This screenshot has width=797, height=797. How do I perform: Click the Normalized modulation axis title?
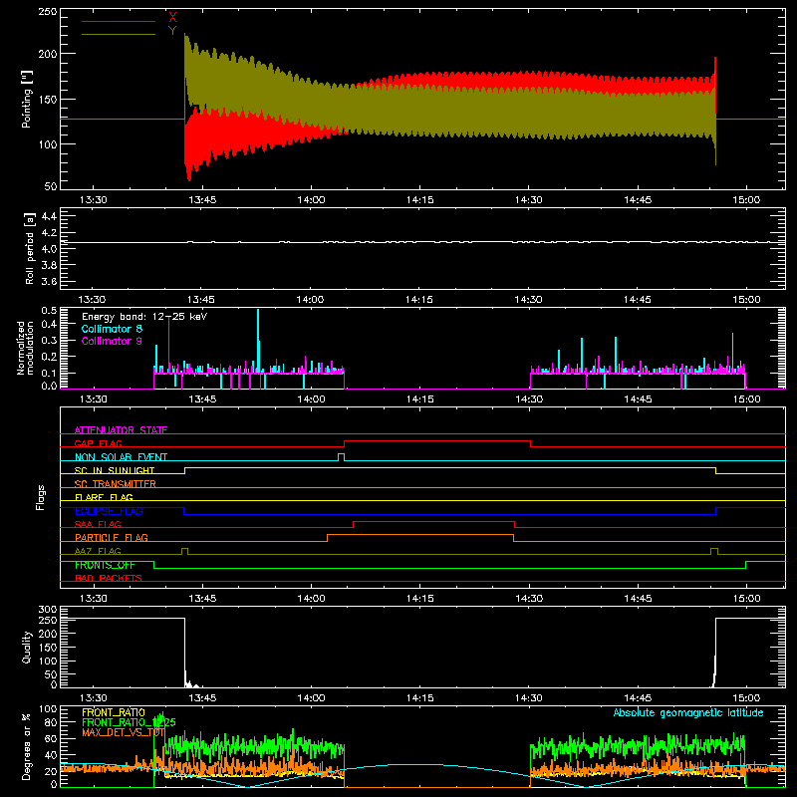coord(26,348)
